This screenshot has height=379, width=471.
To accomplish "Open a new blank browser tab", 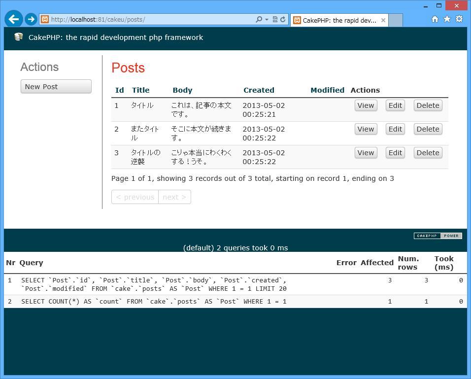I will tap(396, 20).
